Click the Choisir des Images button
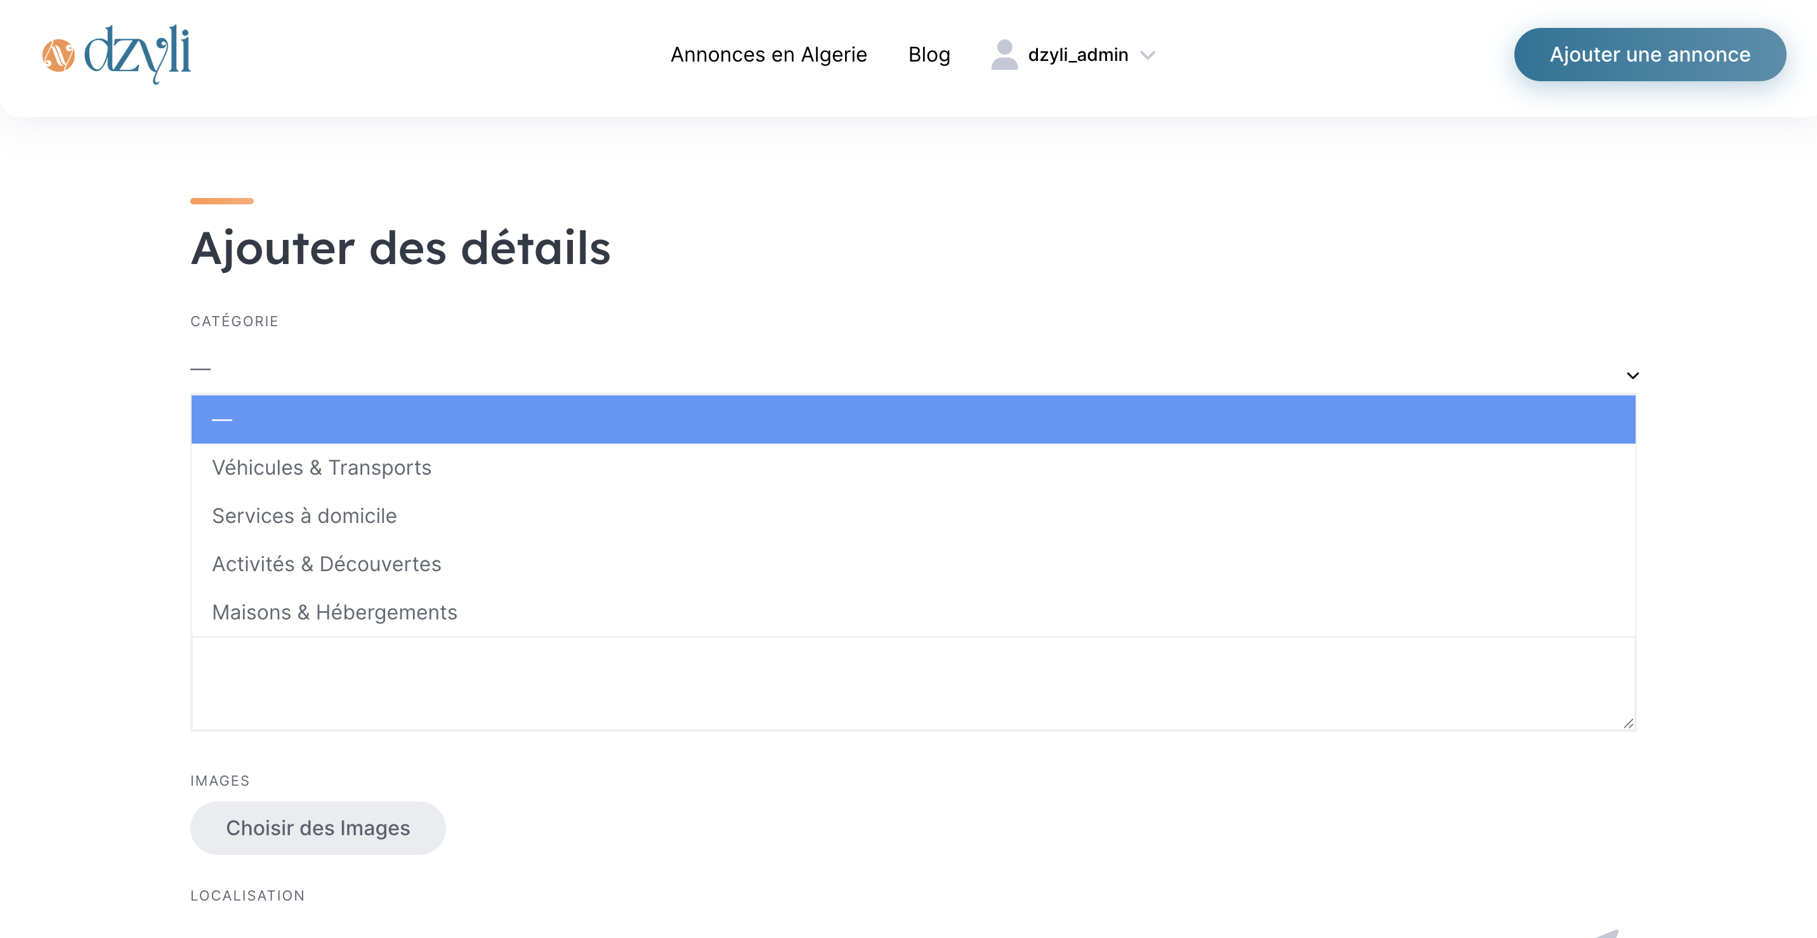 coord(317,828)
